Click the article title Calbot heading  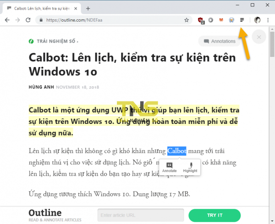[132, 64]
